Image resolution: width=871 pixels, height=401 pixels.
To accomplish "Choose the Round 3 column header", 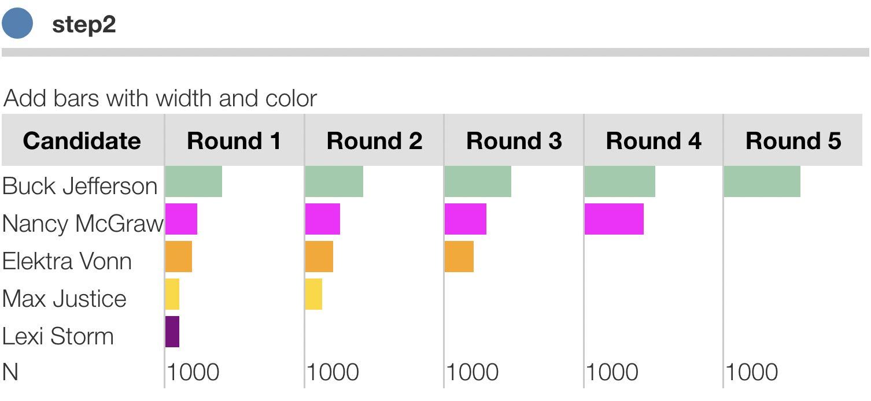I will (x=514, y=141).
